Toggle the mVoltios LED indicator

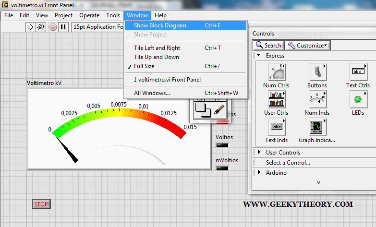(222, 168)
